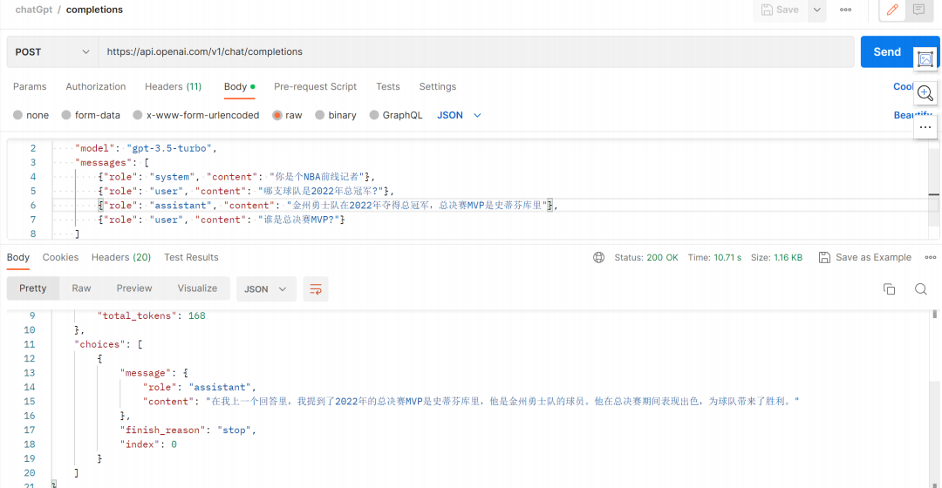
Task: Search response using magnifier icon
Action: tap(920, 289)
